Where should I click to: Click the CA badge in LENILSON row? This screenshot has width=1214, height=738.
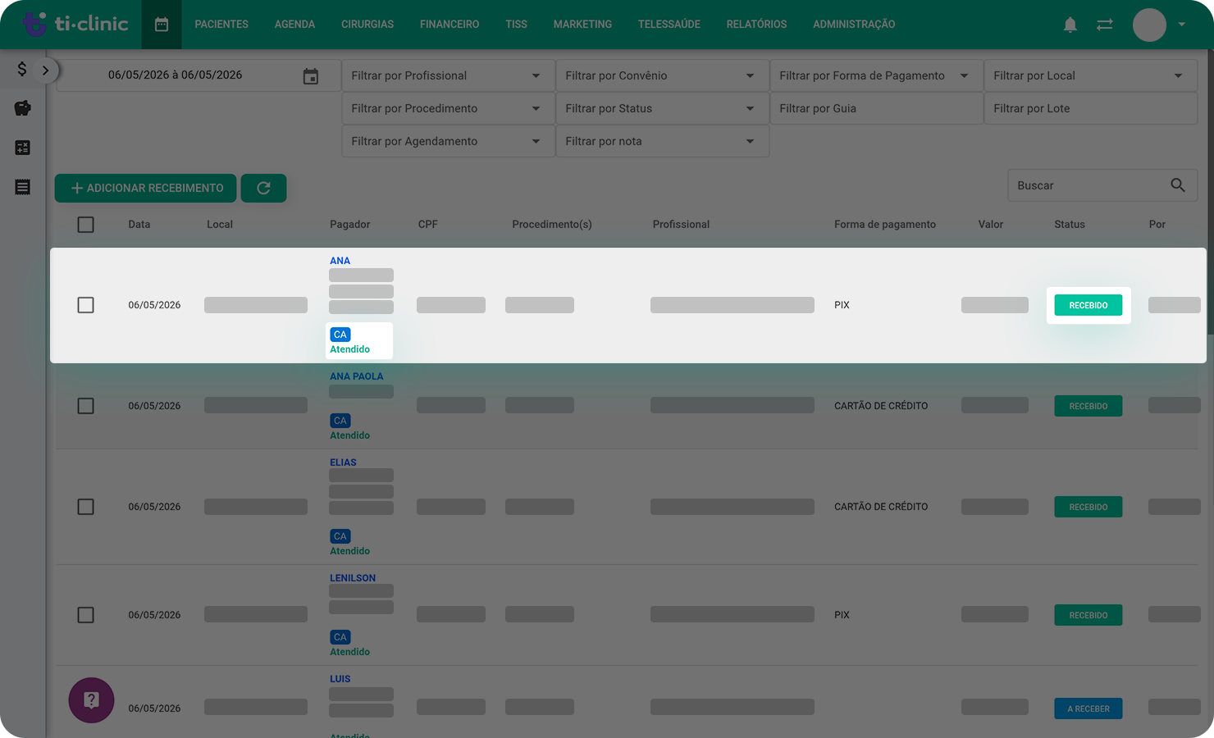pos(340,637)
